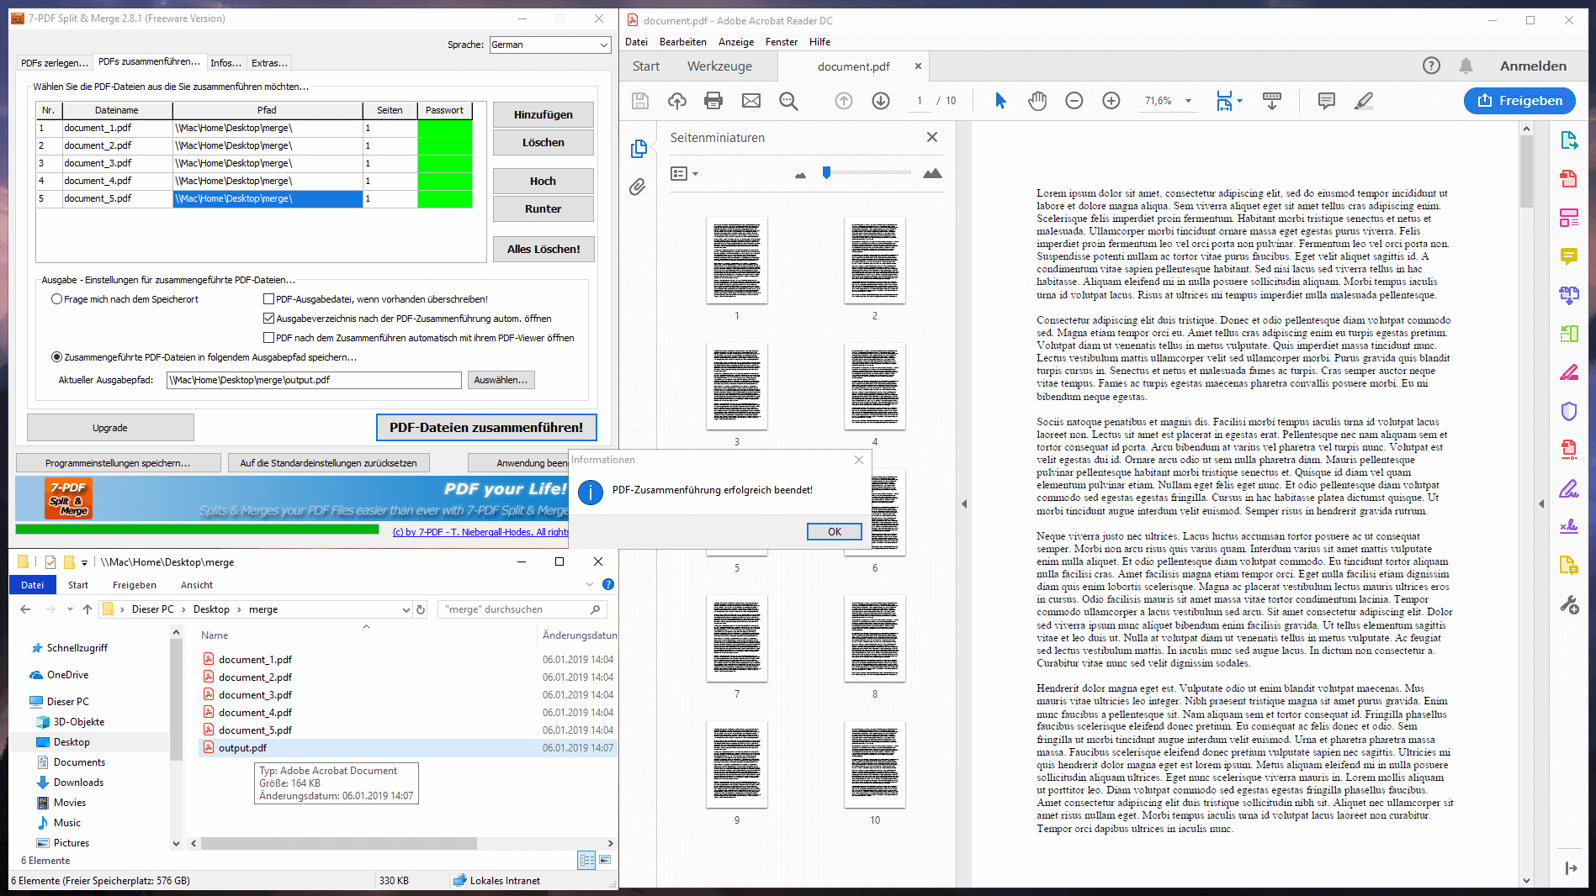Open the zoom percentage dropdown

[x=1189, y=101]
